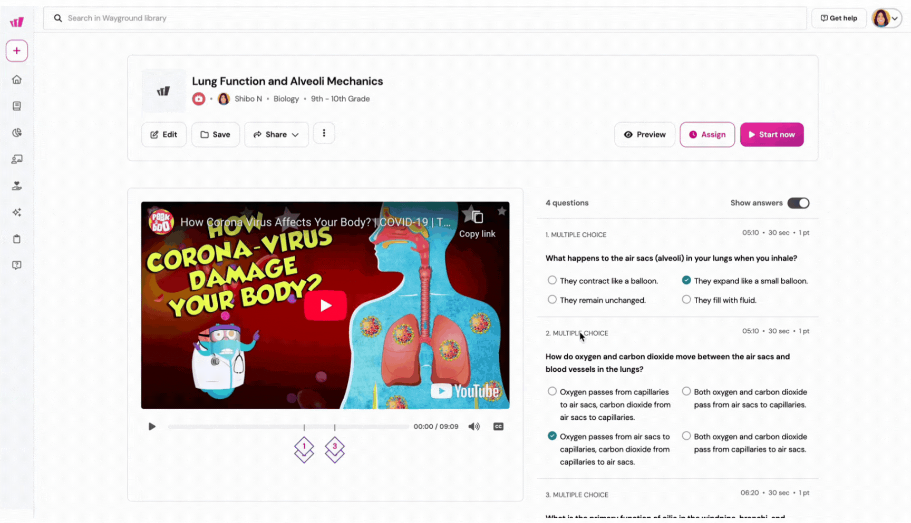Click the "06:20" timestamp on question 3
Screen dimensions: 911x523
click(749, 493)
